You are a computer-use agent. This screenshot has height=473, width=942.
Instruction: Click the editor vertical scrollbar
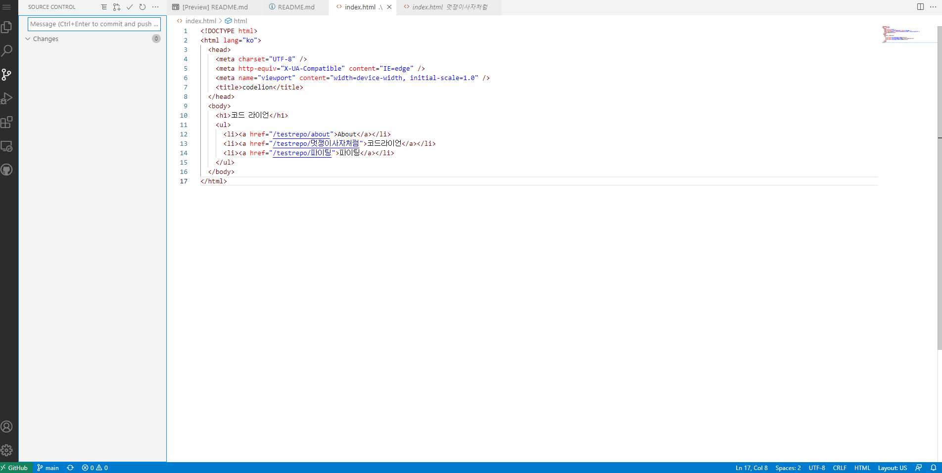coord(940,188)
